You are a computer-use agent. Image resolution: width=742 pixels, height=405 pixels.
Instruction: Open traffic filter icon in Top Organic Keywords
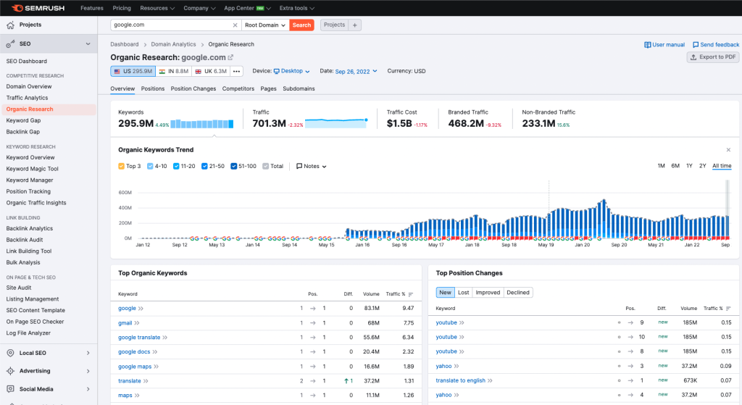tap(411, 294)
